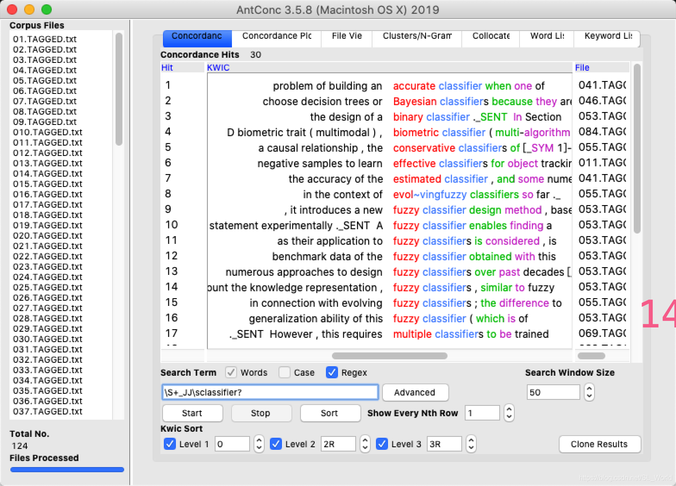The height and width of the screenshot is (486, 676).
Task: Open the Keyword List tab
Action: 607,38
